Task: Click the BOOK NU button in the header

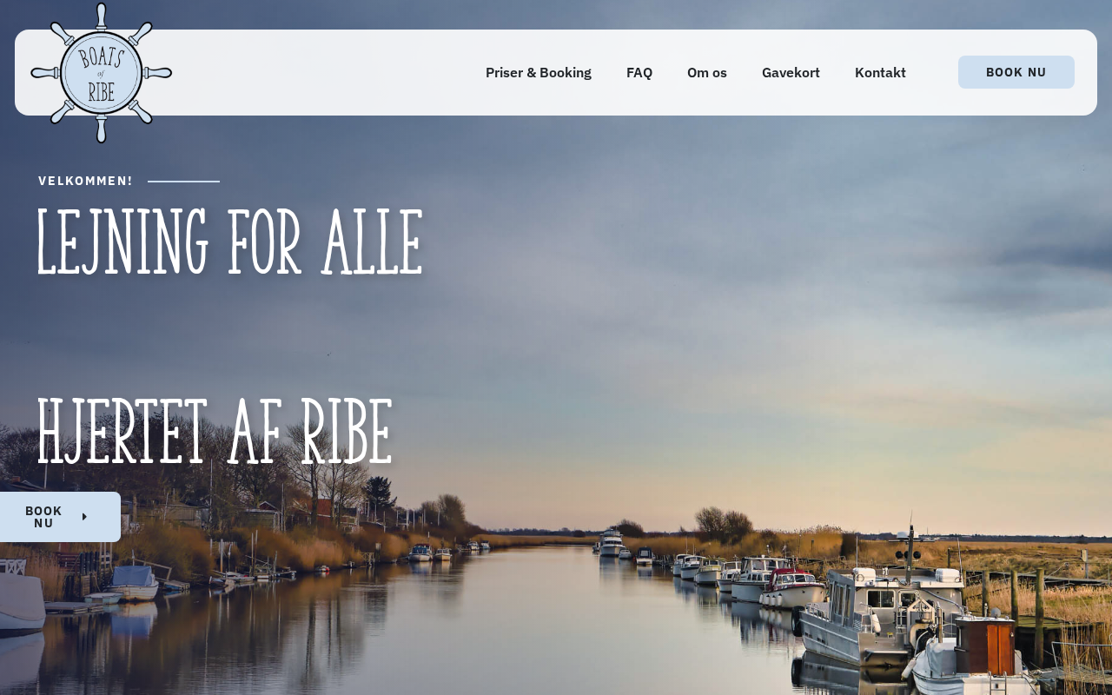Action: coord(1016,72)
